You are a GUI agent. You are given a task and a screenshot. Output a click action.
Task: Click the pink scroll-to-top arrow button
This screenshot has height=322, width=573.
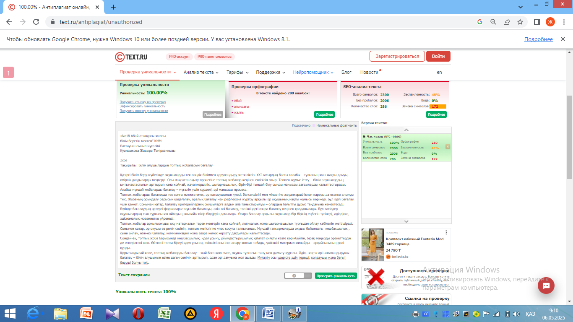(x=8, y=72)
